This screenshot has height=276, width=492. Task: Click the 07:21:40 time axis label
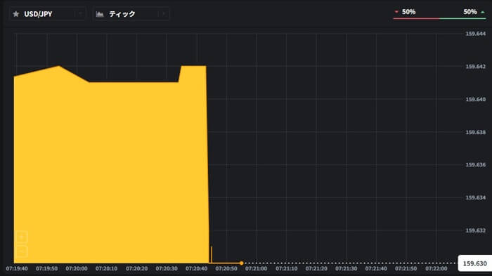pos(376,269)
